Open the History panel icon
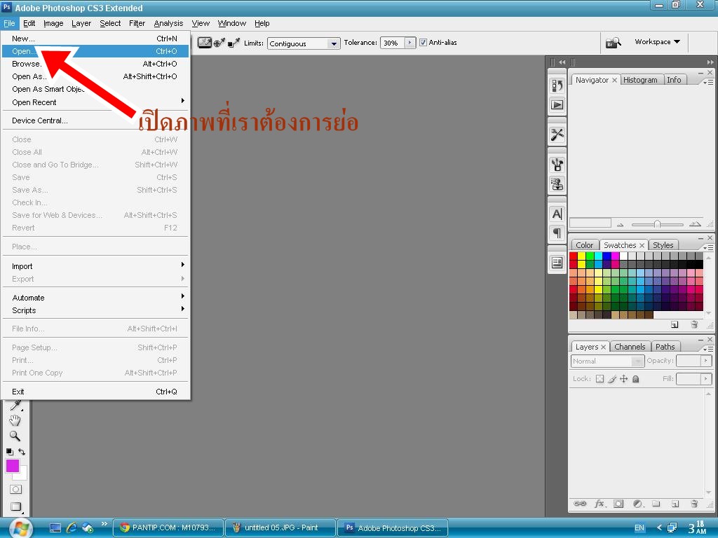Viewport: 718px width, 538px height. coord(557,85)
